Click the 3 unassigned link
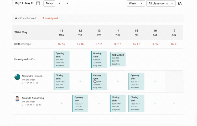The height and width of the screenshot is (126, 197). point(50,18)
